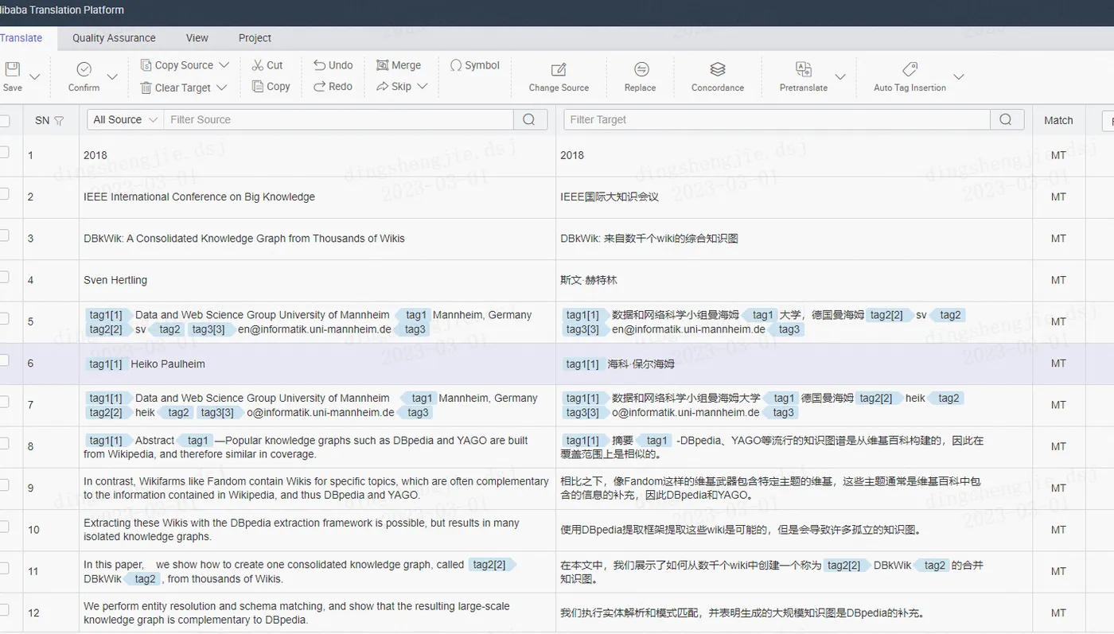Viewport: 1114px width, 634px height.
Task: Click source text 'Sven Hertling'
Action: 115,280
